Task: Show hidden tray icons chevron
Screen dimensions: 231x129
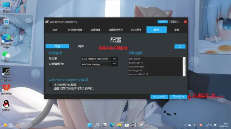Action: [x=185, y=125]
